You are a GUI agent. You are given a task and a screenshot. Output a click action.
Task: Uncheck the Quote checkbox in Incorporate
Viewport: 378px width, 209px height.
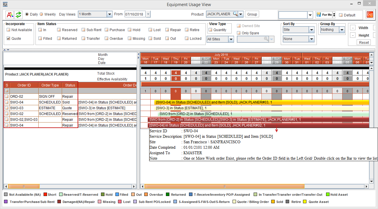pos(9,38)
